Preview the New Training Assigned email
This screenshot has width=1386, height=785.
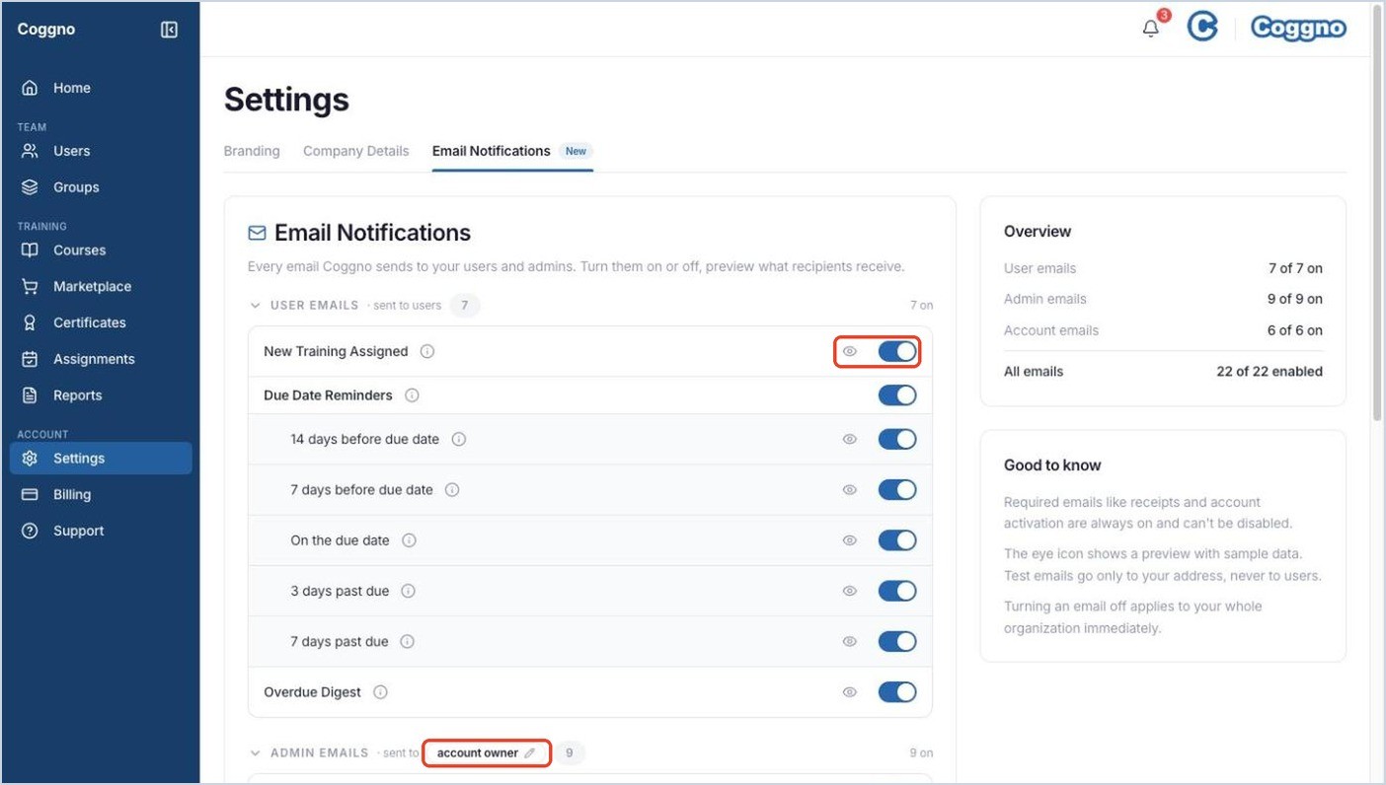[849, 351]
